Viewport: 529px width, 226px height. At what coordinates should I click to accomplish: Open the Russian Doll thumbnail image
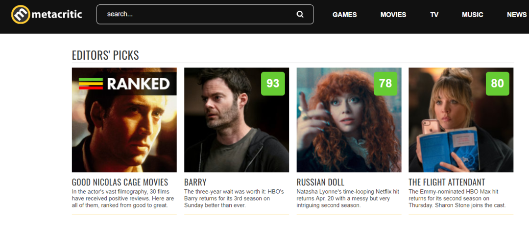point(349,120)
